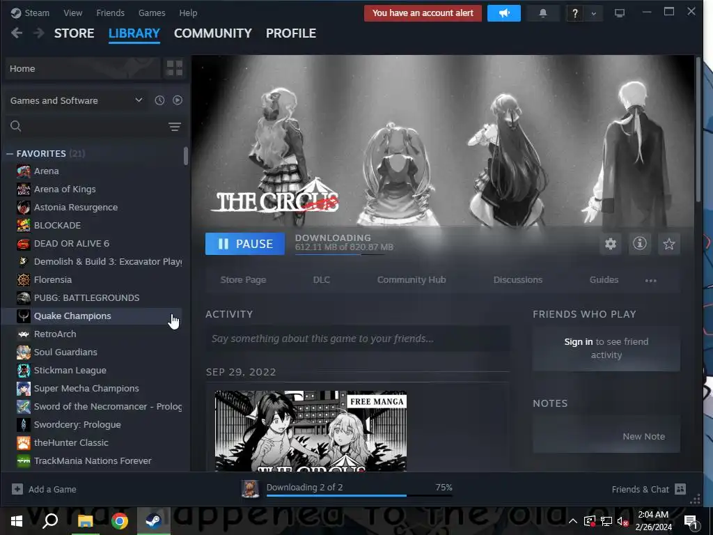The image size is (713, 535).
Task: Open Games and Software filter dropdown
Action: (x=77, y=100)
